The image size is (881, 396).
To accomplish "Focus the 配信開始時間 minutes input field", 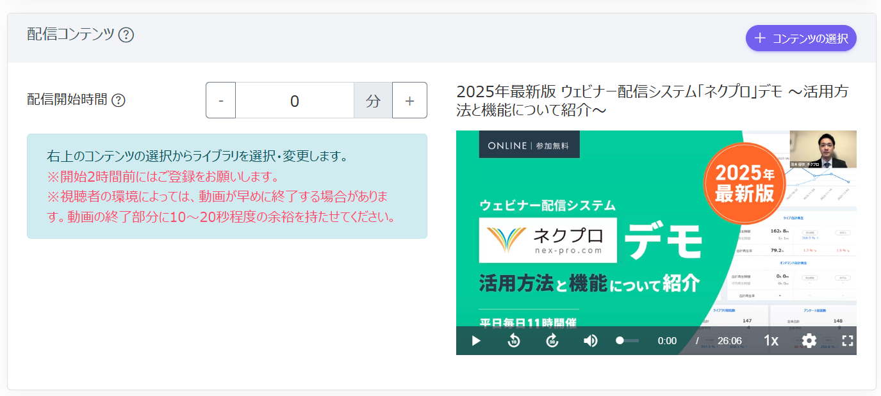I will tap(295, 100).
